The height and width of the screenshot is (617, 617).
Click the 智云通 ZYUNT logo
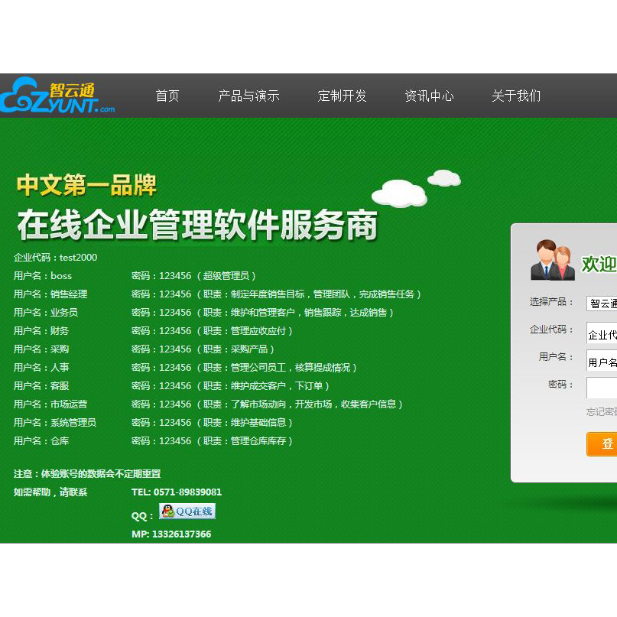click(x=57, y=96)
